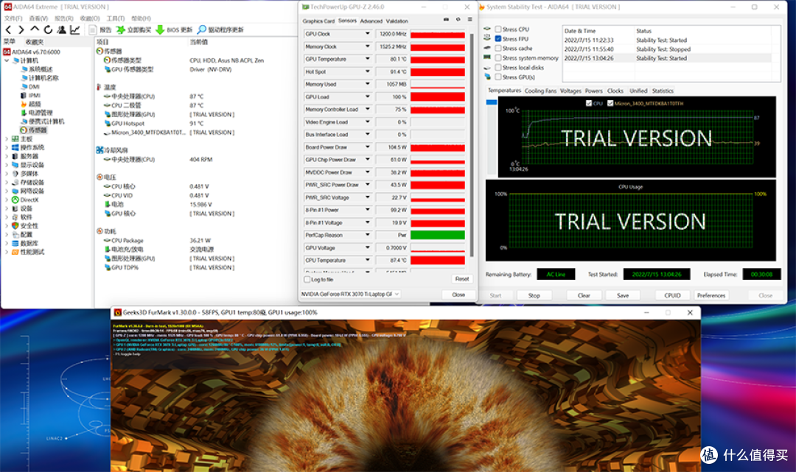Click the 驱动程序更新 magnifier icon
Viewport: 796px width, 472px height.
click(201, 30)
